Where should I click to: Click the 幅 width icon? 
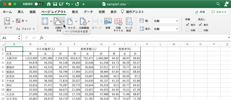(x=142, y=21)
